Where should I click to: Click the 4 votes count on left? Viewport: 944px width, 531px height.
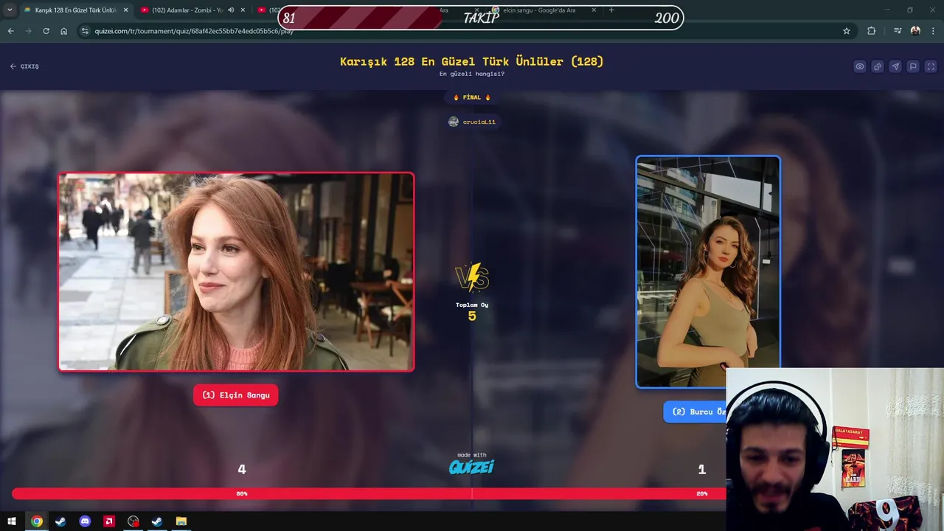click(x=242, y=469)
